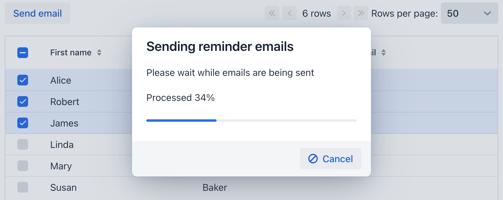Click the email sending progress bar
Viewport: 503px width, 200px height.
pos(251,120)
